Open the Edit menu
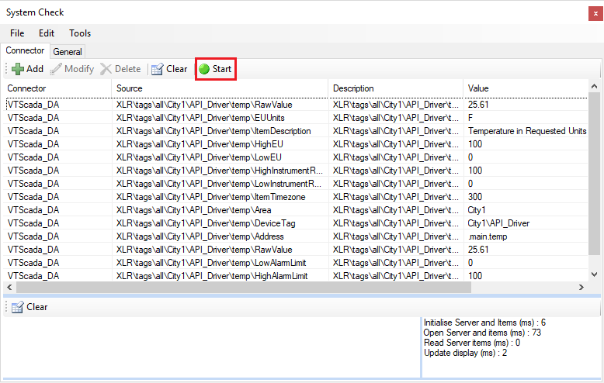The image size is (604, 383). (x=47, y=33)
